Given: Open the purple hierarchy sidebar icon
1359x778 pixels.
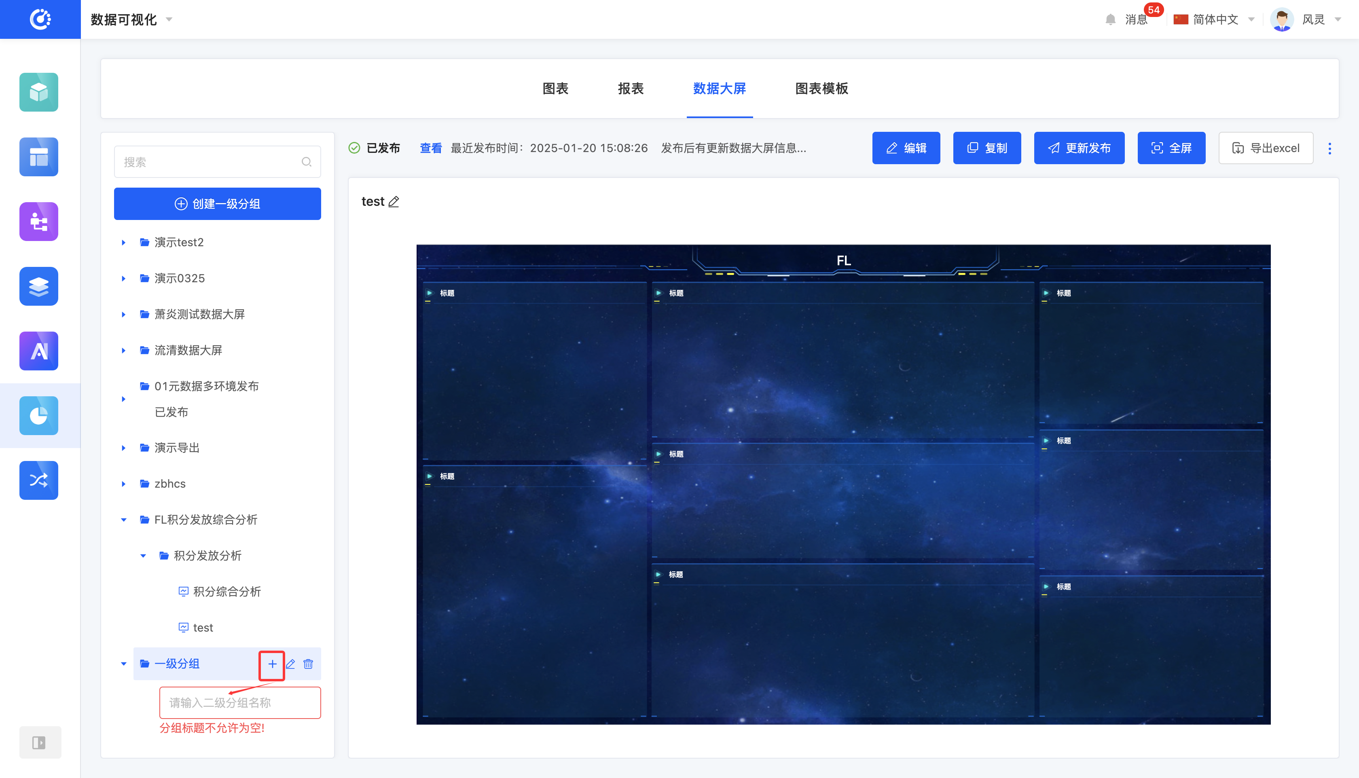Looking at the screenshot, I should [x=38, y=222].
